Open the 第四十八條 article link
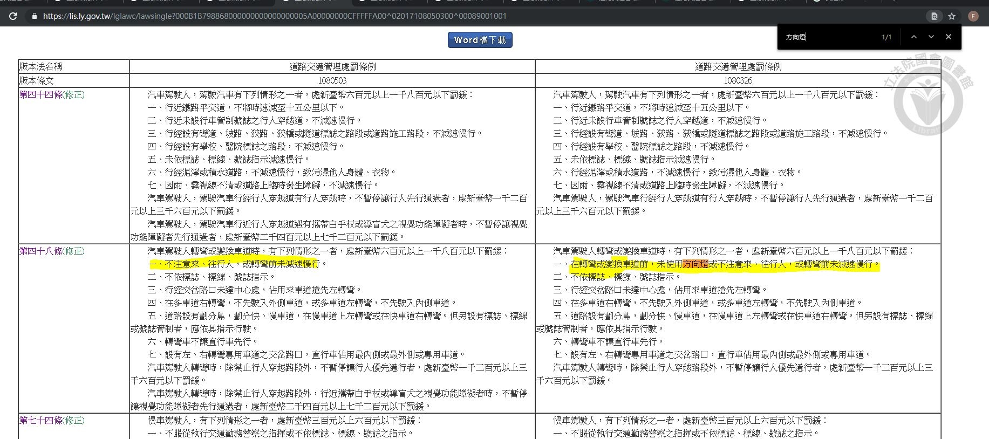 tap(40, 251)
